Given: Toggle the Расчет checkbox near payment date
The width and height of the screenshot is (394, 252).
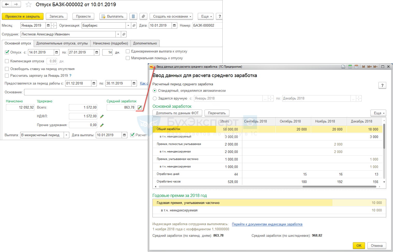Looking at the screenshot, I should (x=132, y=135).
